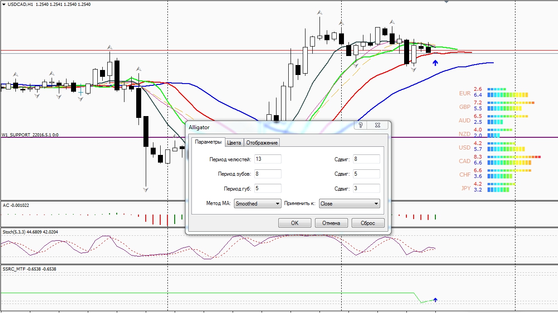Select the chart shift triangle marker at top
The height and width of the screenshot is (313, 558).
(447, 2)
